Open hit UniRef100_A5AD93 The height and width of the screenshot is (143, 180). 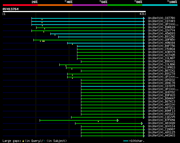point(161,34)
